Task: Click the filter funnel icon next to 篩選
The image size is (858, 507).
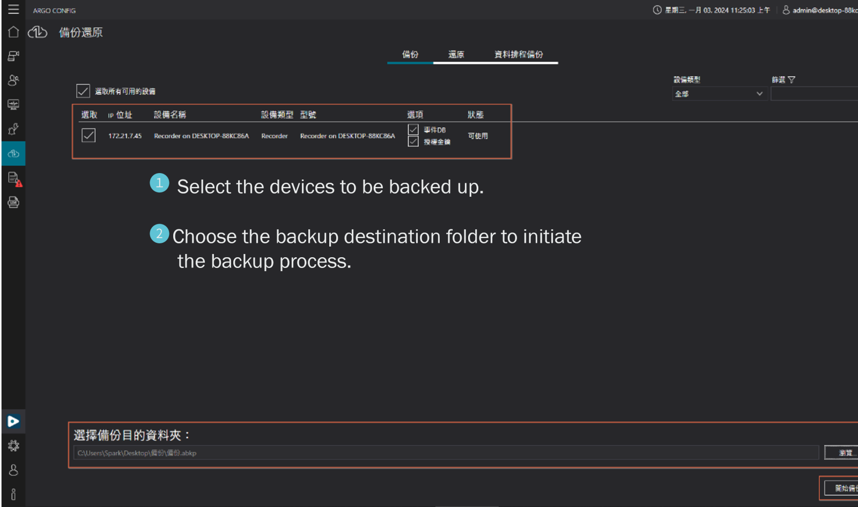Action: [x=792, y=80]
